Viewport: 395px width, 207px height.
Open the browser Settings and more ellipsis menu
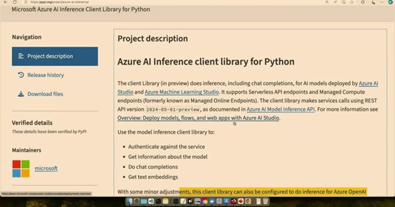click(x=382, y=2)
